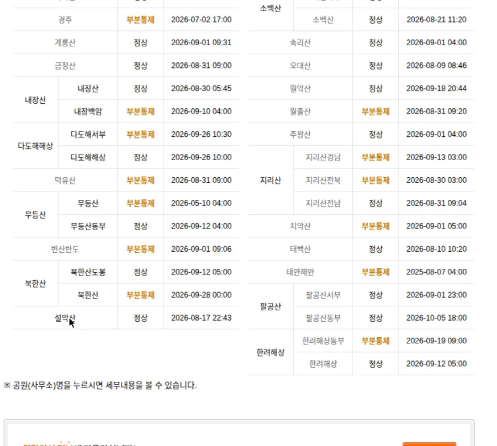Image resolution: width=497 pixels, height=446 pixels.
Task: Click the date 2026-09-26 10:30
Action: point(201,134)
